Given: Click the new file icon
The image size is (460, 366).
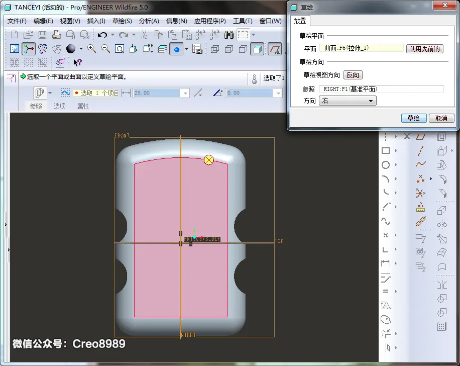Looking at the screenshot, I should tap(15, 35).
